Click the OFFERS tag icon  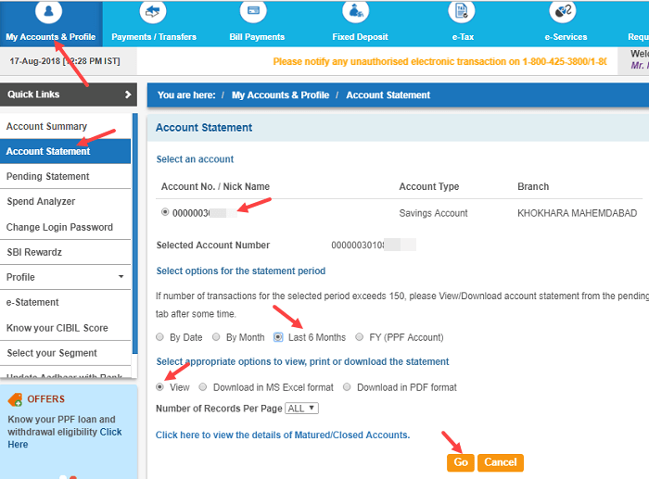pos(16,399)
